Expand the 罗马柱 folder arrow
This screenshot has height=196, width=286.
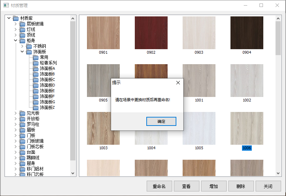point(15,124)
